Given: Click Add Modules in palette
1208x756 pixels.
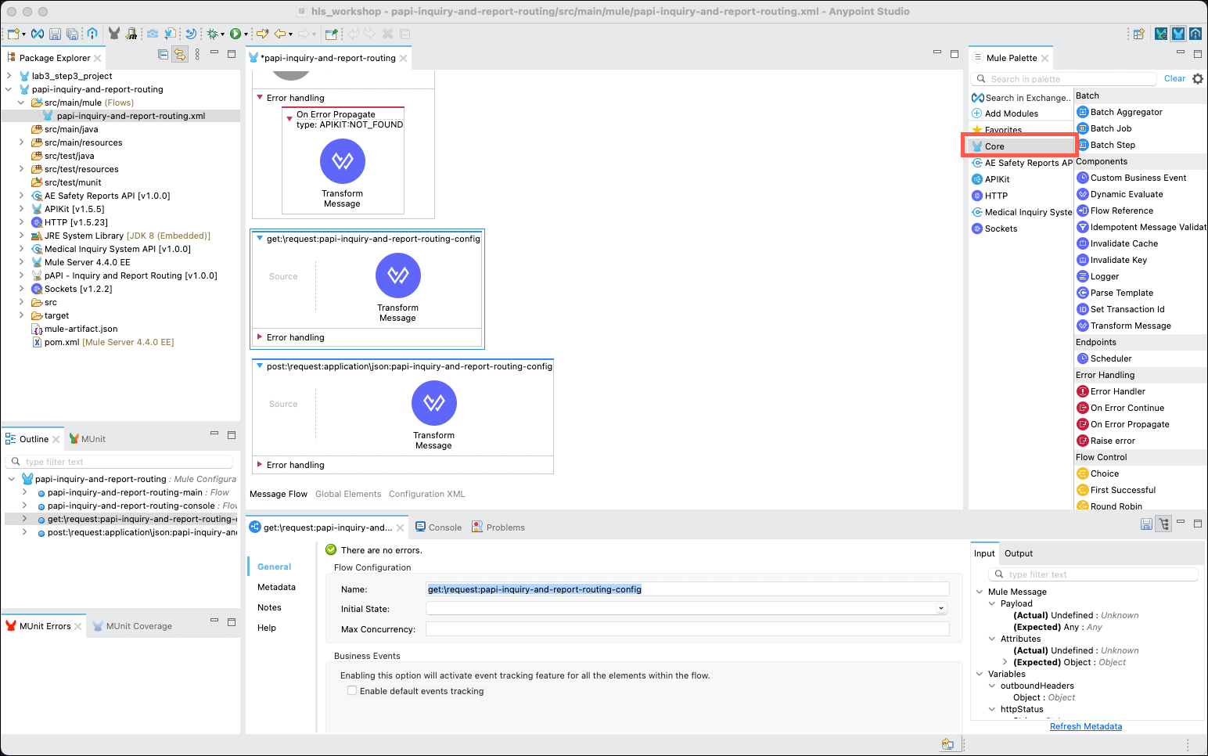Looking at the screenshot, I should (1005, 113).
